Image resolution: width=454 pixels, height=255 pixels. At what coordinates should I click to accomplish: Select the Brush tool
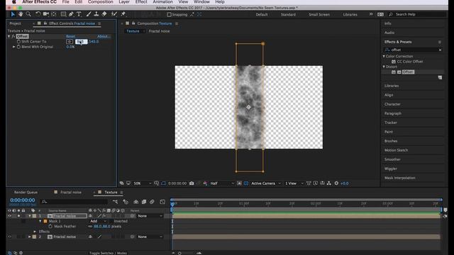point(89,14)
